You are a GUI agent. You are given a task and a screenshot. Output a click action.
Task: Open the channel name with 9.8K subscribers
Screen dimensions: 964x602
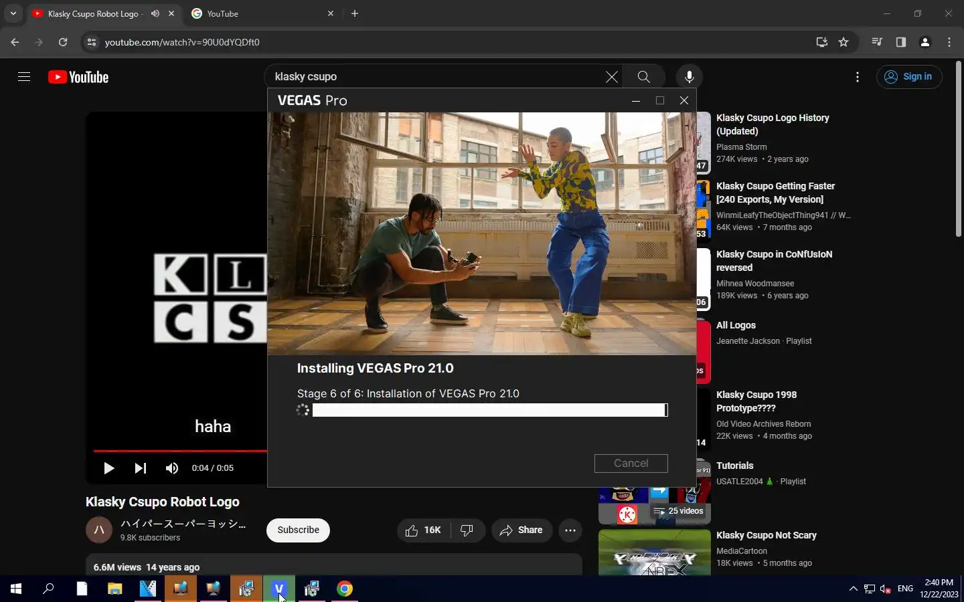pyautogui.click(x=183, y=524)
